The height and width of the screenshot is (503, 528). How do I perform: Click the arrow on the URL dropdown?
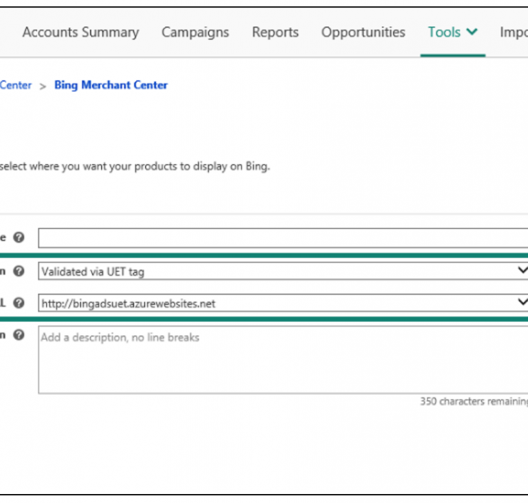522,302
